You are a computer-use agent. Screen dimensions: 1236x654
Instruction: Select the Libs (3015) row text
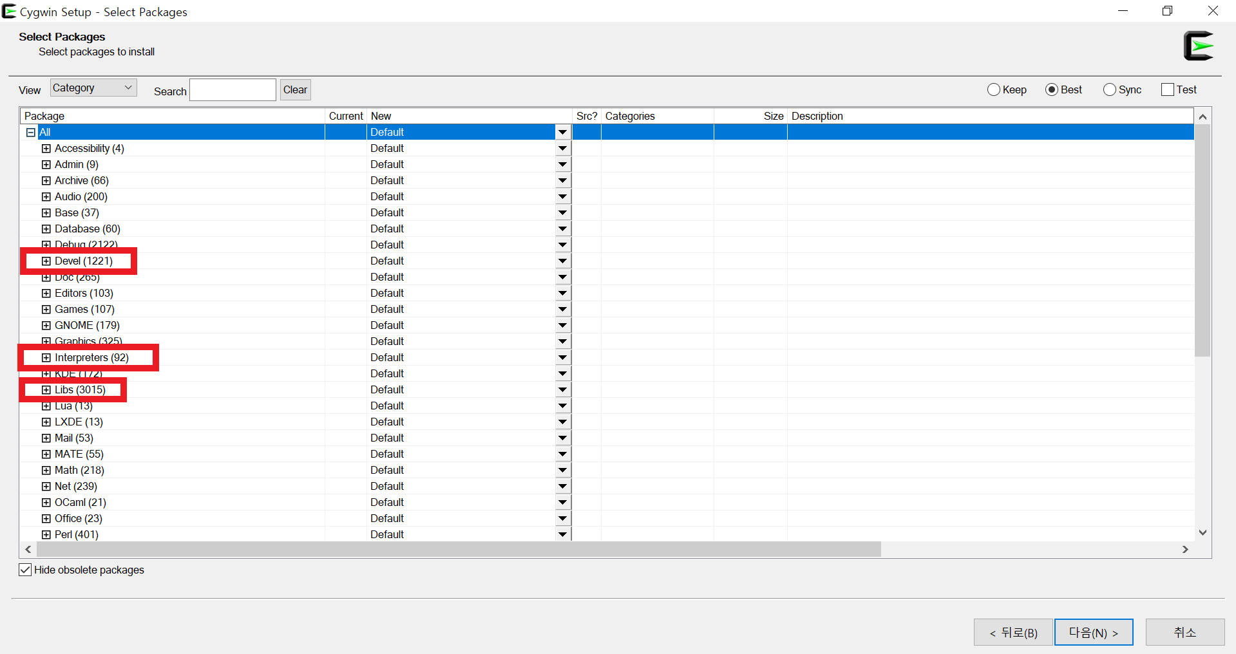pyautogui.click(x=80, y=390)
